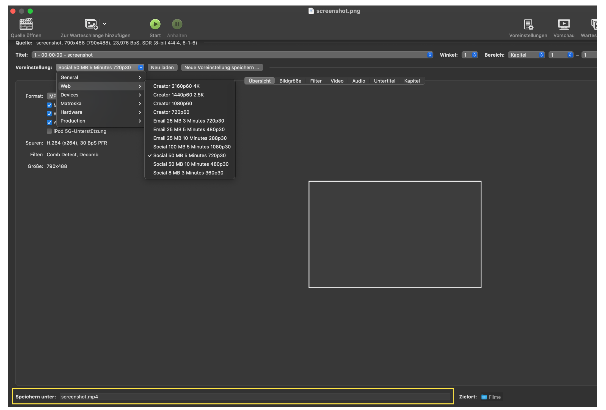The image size is (606, 410).
Task: Switch to the Untertitel tab
Action: [384, 81]
